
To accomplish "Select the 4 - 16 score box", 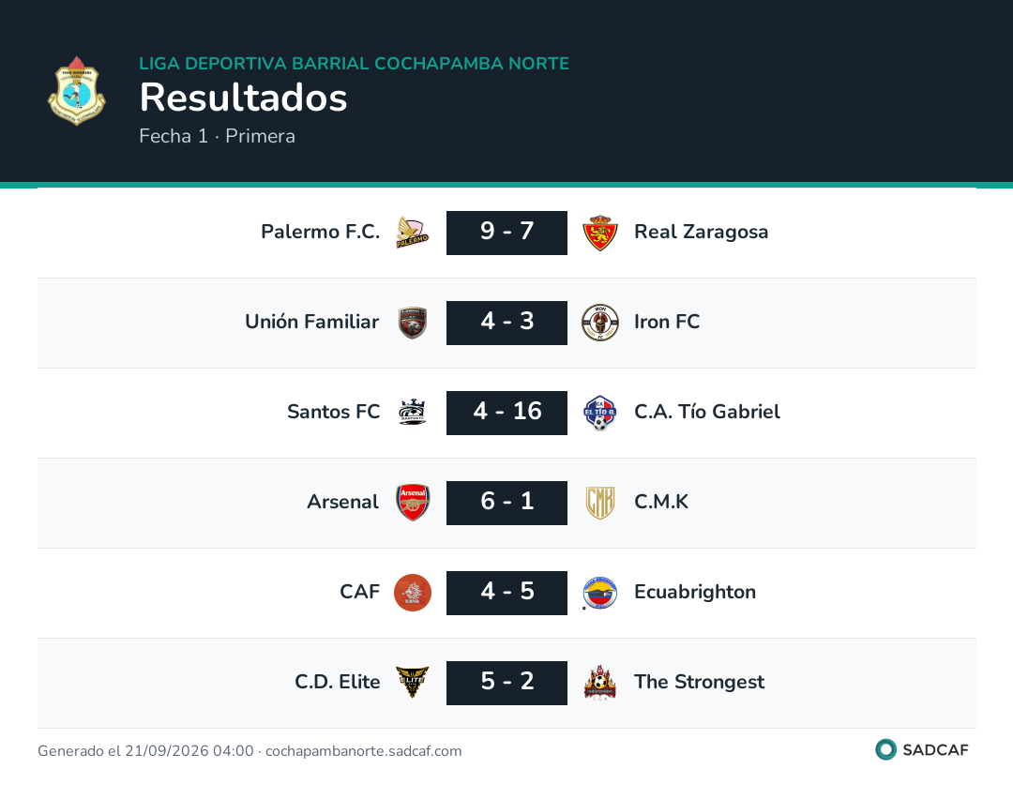I will (506, 413).
